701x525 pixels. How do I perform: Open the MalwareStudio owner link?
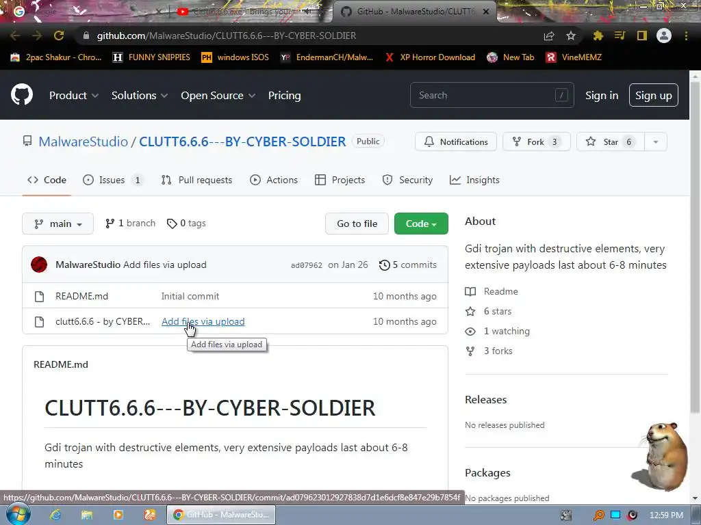(83, 142)
